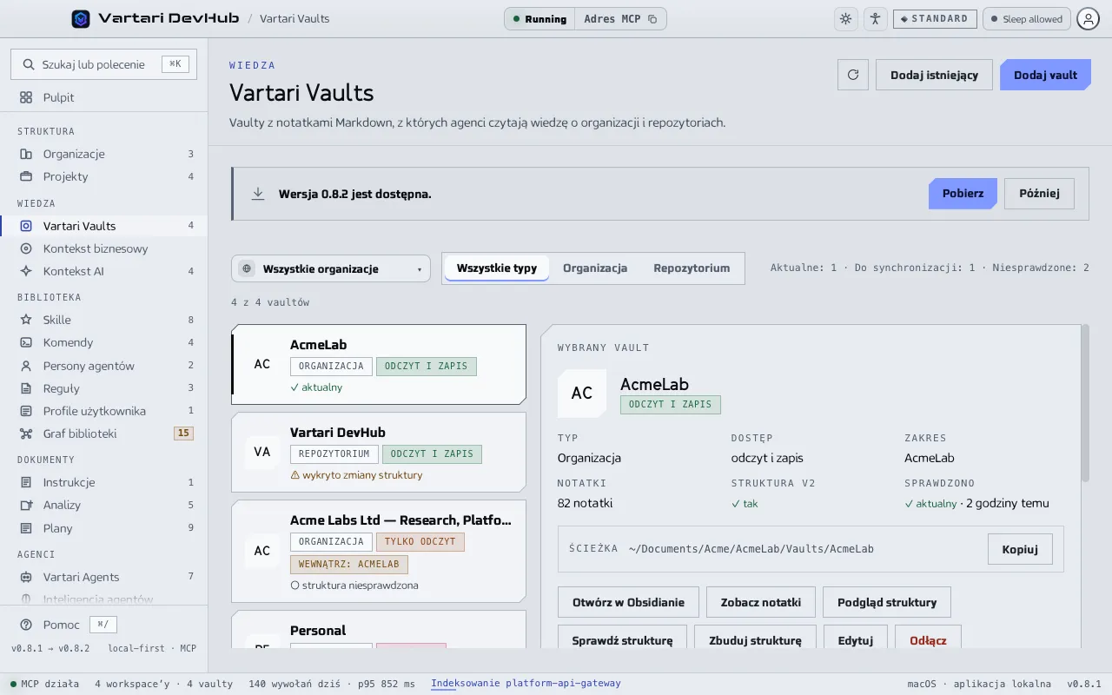This screenshot has width=1112, height=695.
Task: Click the Dodaj vault button
Action: 1046,75
